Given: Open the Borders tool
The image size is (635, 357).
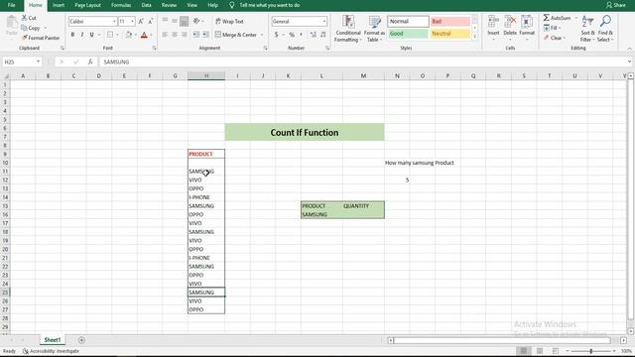Looking at the screenshot, I should pos(110,35).
